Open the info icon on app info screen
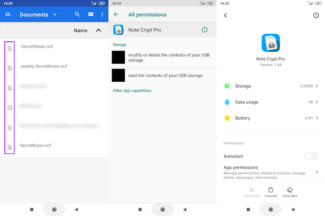This screenshot has width=325, height=216. click(x=316, y=15)
